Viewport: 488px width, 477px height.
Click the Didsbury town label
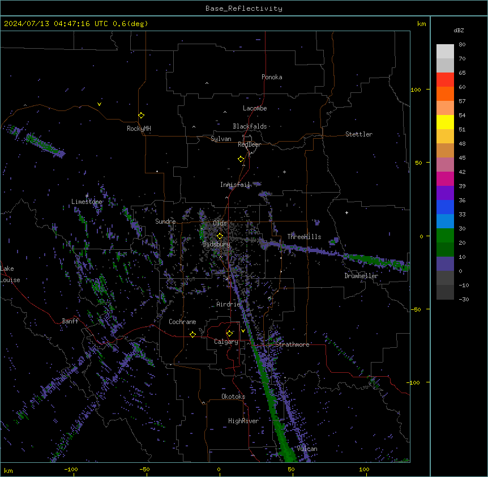click(217, 244)
